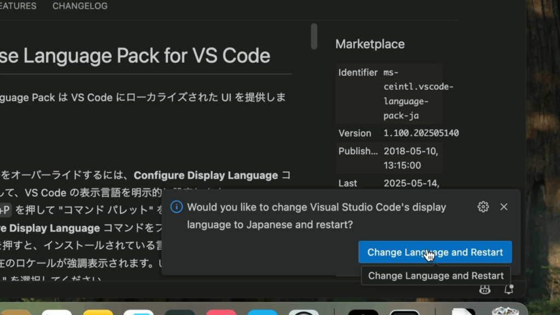Screen dimensions: 560x315
Task: Click the blue info icon in notification
Action: pos(176,207)
